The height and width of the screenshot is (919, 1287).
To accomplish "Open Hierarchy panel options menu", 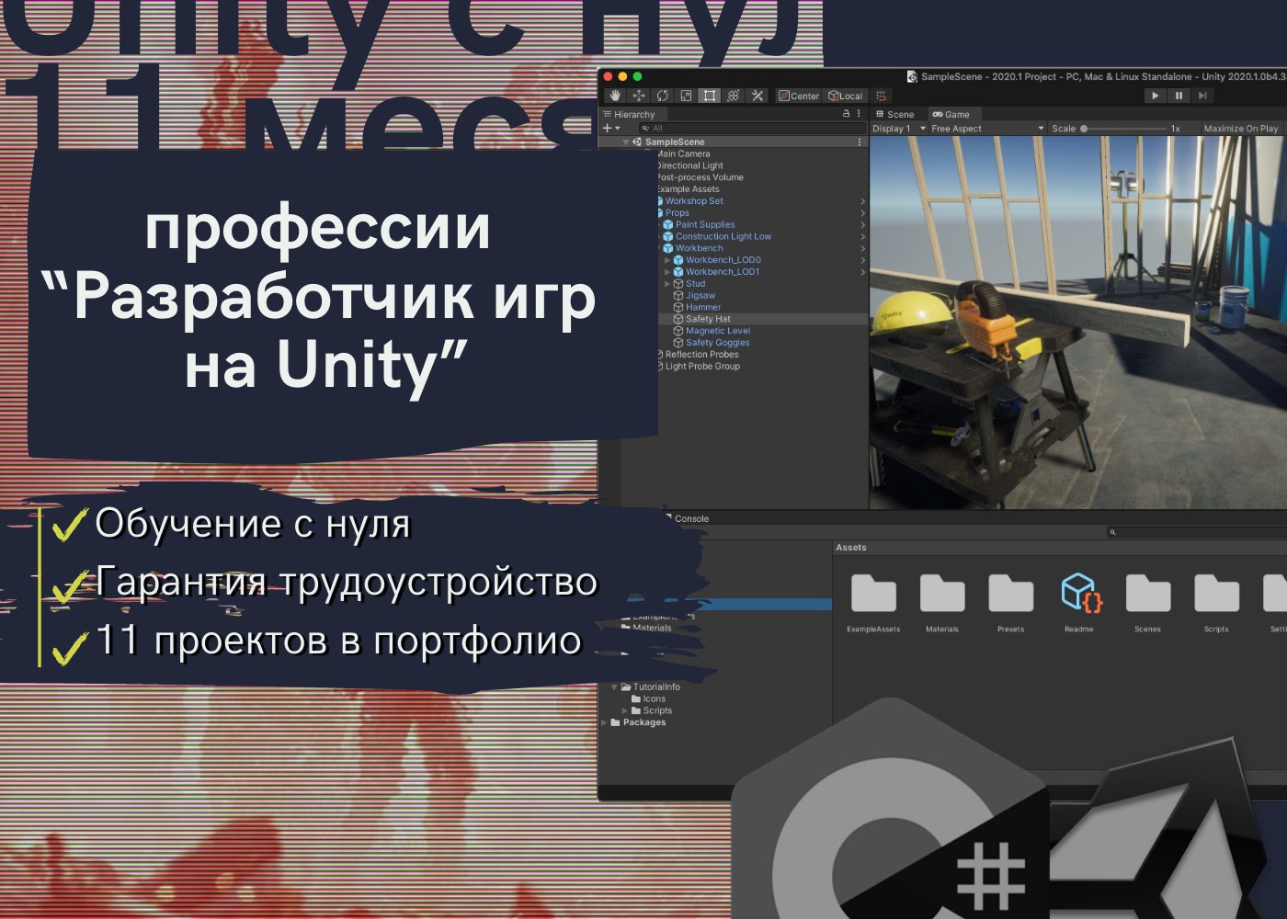I will click(860, 114).
